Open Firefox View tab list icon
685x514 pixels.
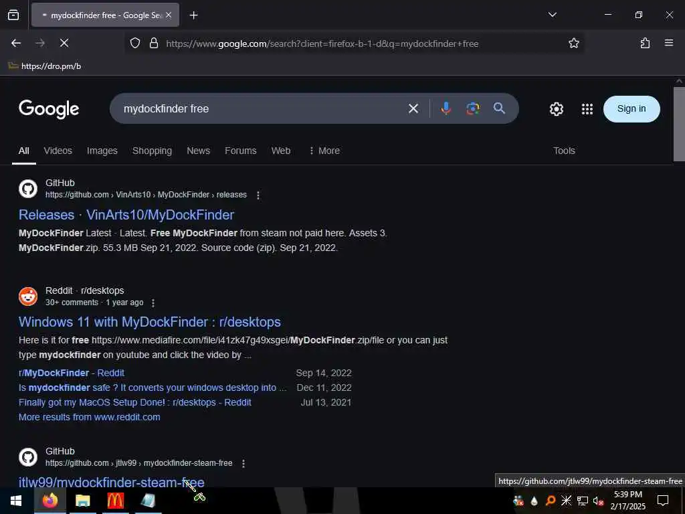coord(13,15)
